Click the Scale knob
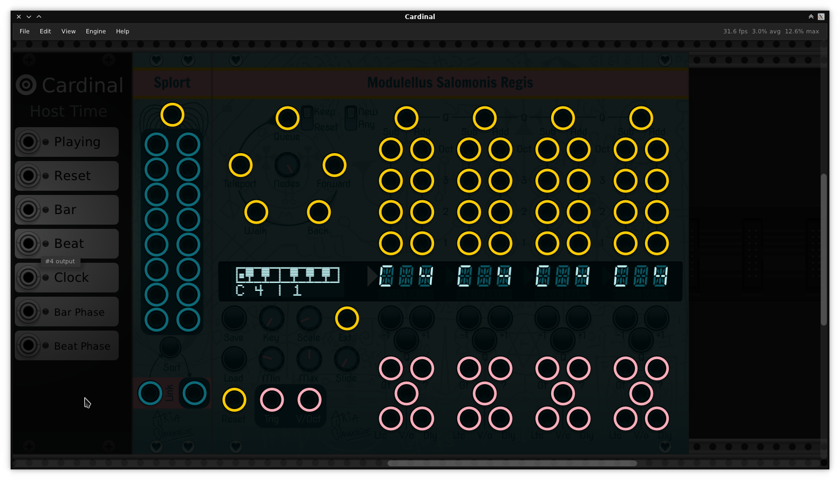The height and width of the screenshot is (480, 840). click(309, 318)
